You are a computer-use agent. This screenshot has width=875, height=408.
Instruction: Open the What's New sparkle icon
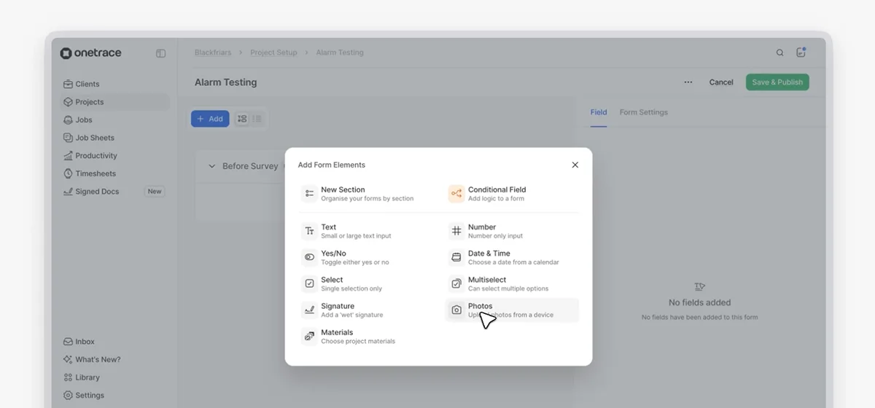[x=68, y=359]
